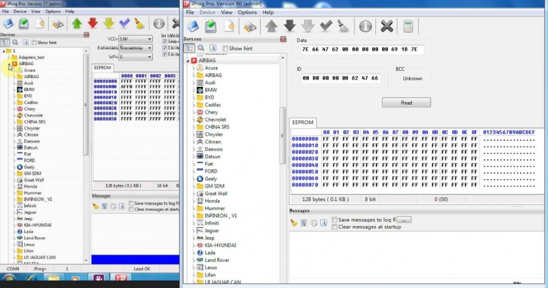Open Options menu in Version 80 window
Viewport: 548px width, 288px height.
click(x=247, y=12)
